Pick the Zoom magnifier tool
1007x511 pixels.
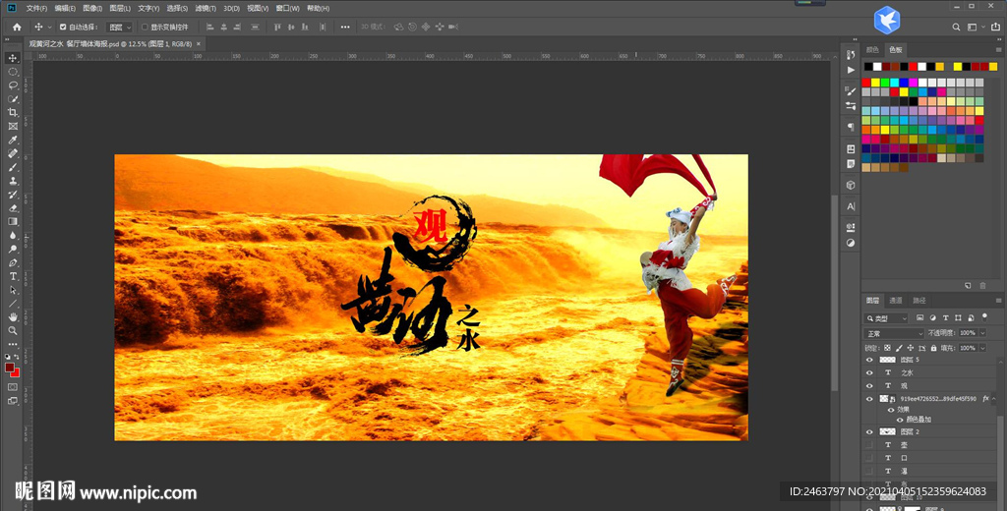pyautogui.click(x=13, y=331)
